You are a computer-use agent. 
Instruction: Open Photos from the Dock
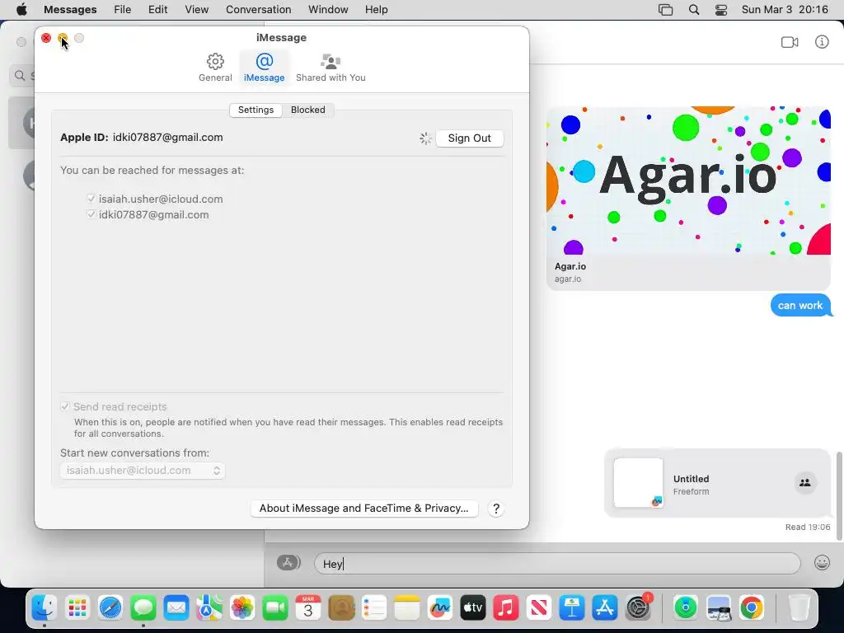[242, 608]
